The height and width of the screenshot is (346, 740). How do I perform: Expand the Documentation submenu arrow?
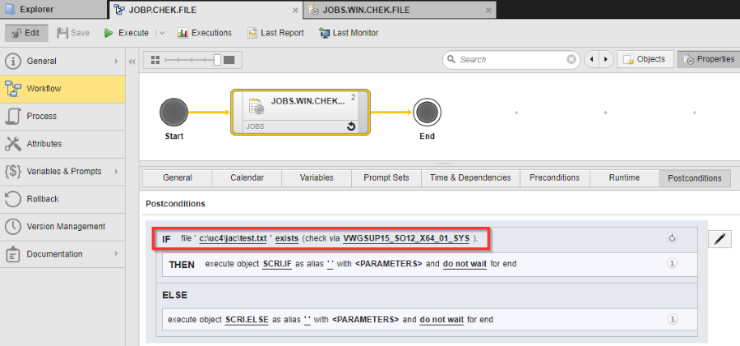point(116,254)
